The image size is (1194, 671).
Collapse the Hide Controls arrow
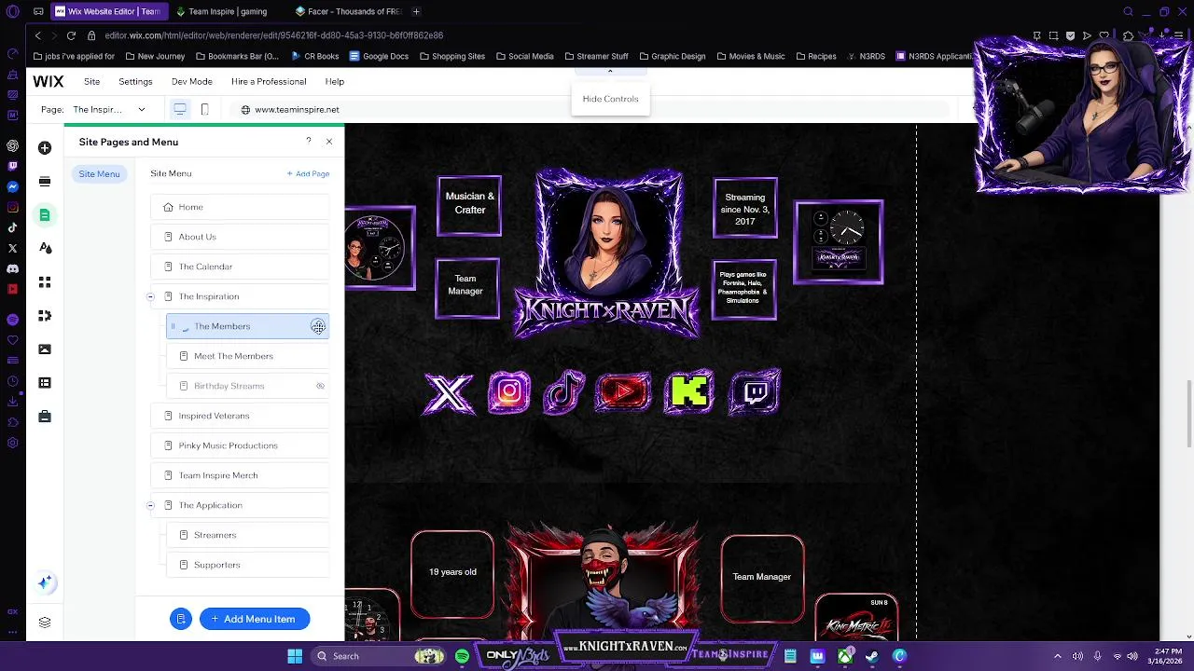coord(610,72)
